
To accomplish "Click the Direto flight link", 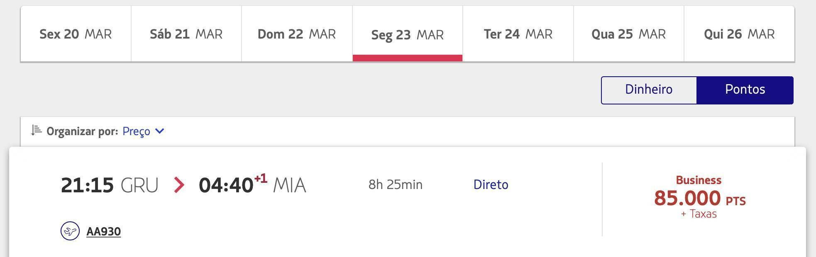I will (491, 184).
